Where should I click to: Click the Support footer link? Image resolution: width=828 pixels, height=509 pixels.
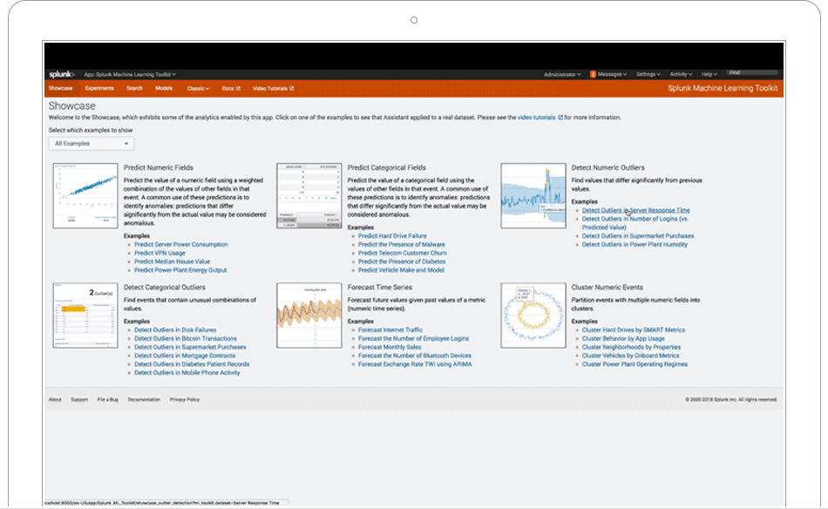tap(79, 400)
